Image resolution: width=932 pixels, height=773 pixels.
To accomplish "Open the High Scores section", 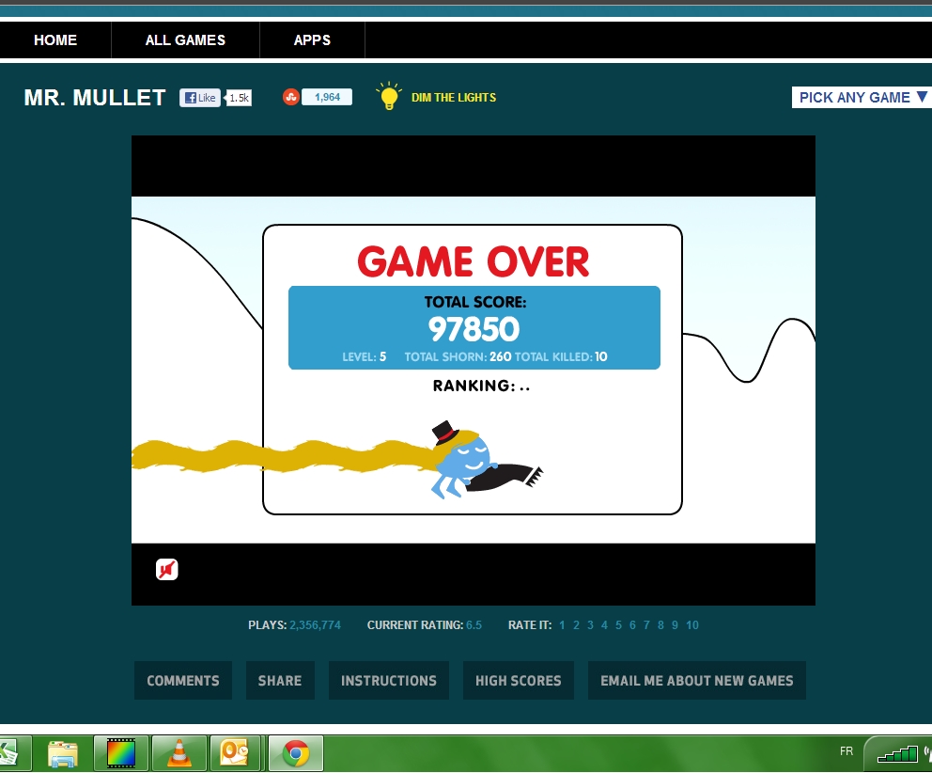I will pyautogui.click(x=518, y=681).
